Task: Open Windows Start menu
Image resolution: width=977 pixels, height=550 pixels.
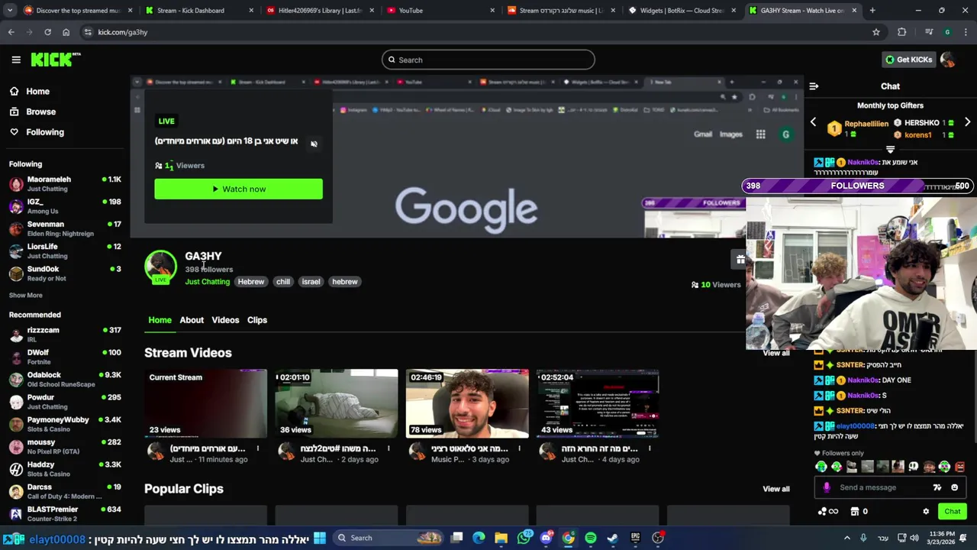Action: pos(320,538)
